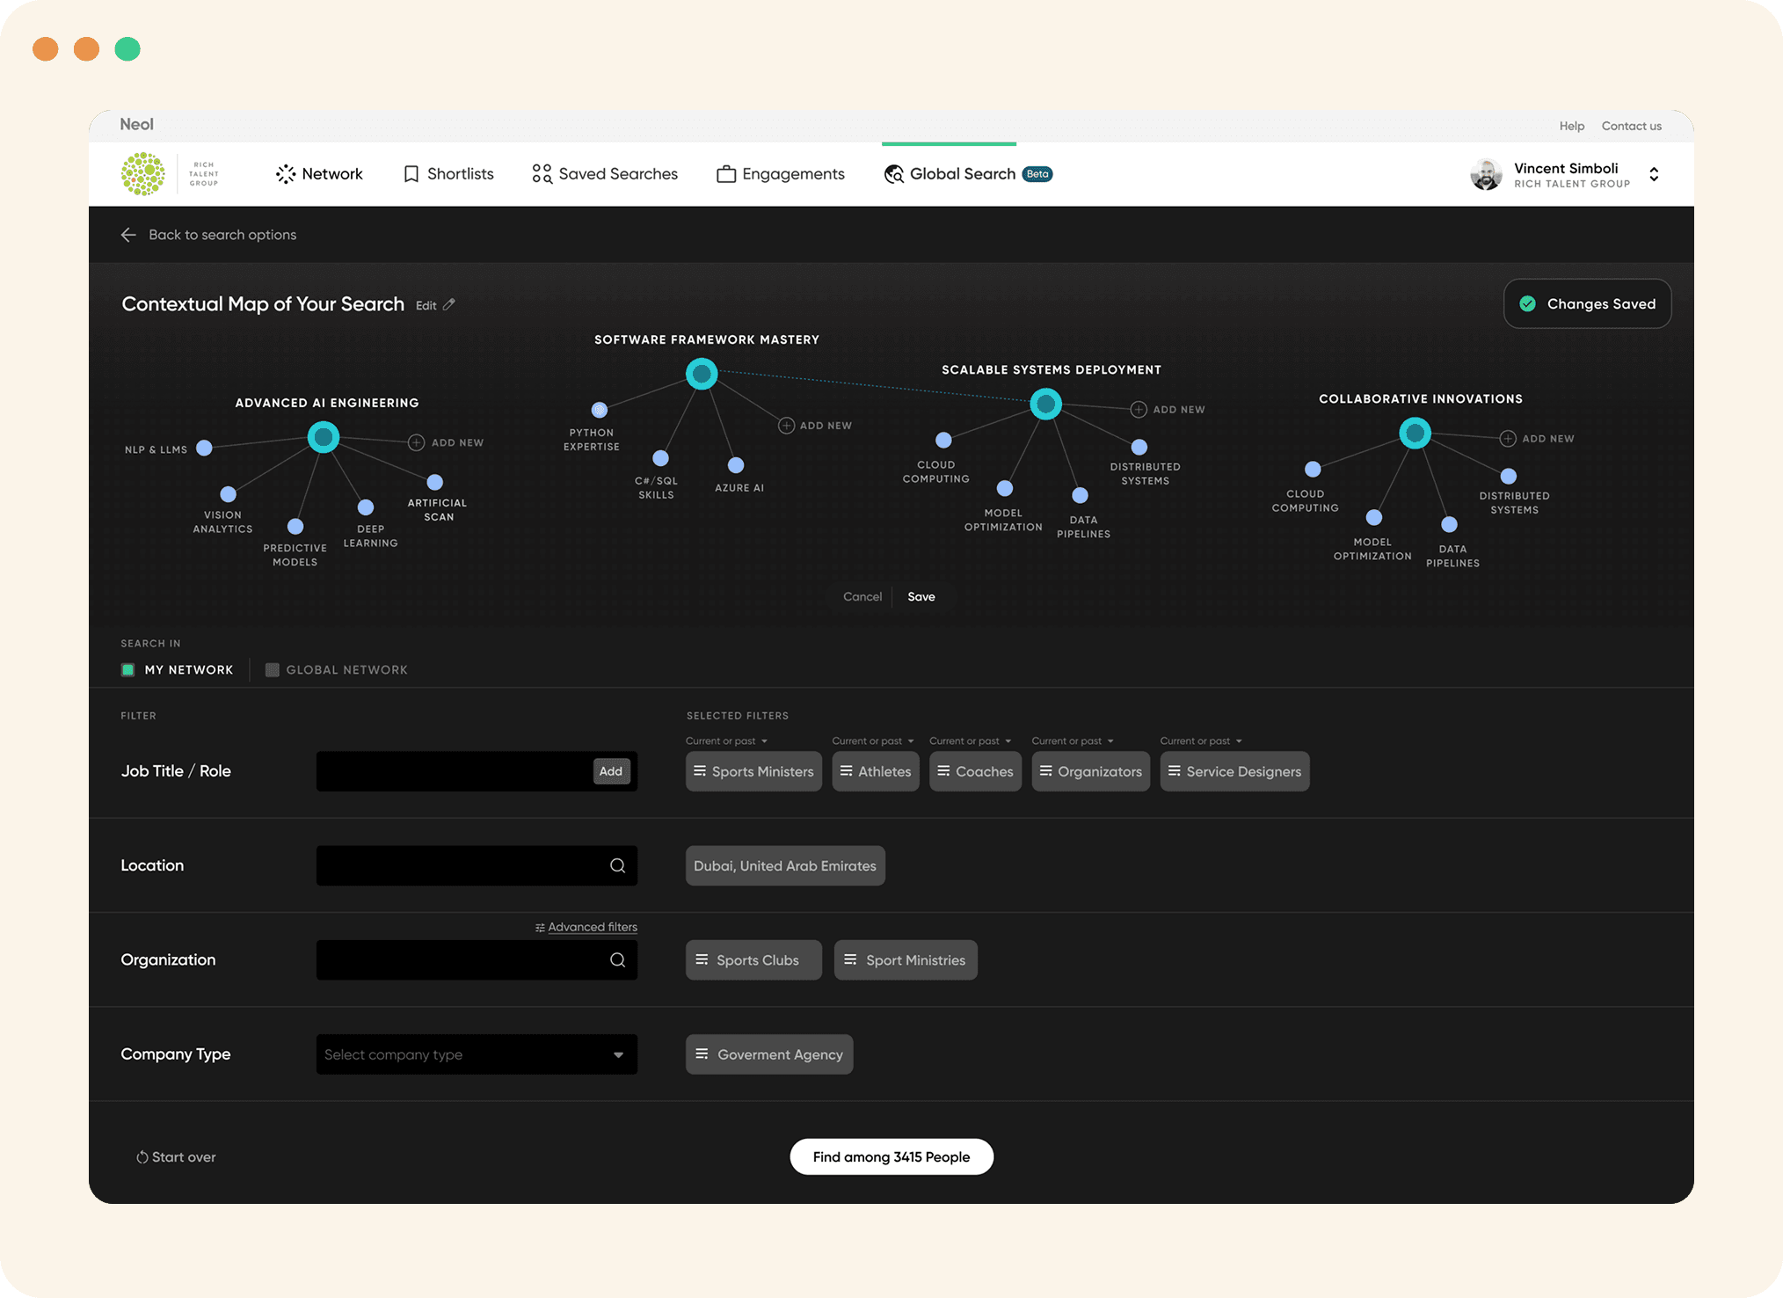Viewport: 1783px width, 1298px height.
Task: Enable the Global Network checkbox
Action: tap(273, 670)
